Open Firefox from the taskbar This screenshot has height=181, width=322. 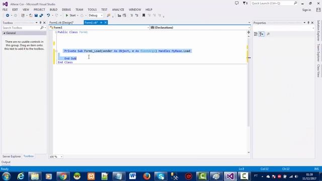tap(146, 176)
